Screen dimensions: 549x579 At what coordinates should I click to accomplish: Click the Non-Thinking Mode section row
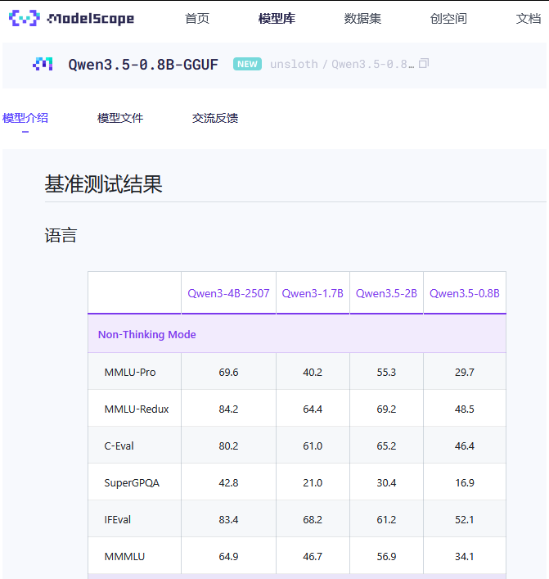297,334
